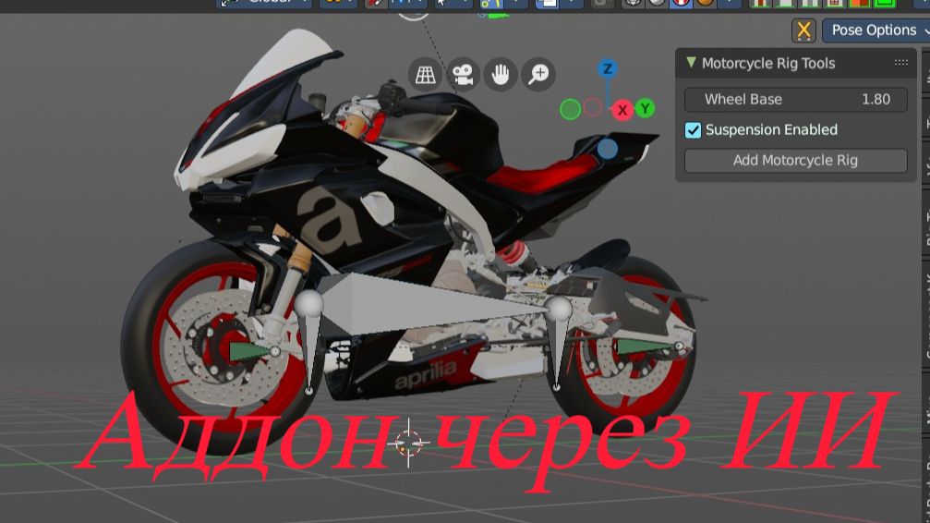The height and width of the screenshot is (523, 930).
Task: Toggle the pose X-mirror icon
Action: (x=803, y=30)
